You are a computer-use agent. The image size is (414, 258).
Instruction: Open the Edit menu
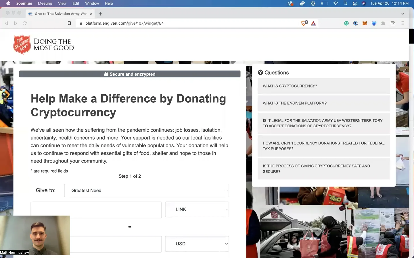[x=76, y=3]
